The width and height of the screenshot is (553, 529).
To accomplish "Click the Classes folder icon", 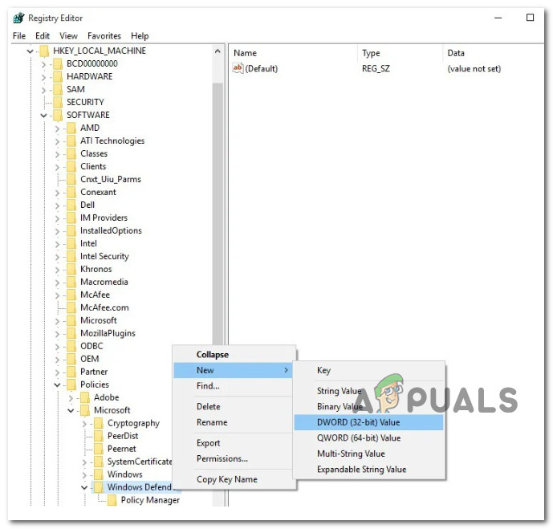I will [71, 154].
